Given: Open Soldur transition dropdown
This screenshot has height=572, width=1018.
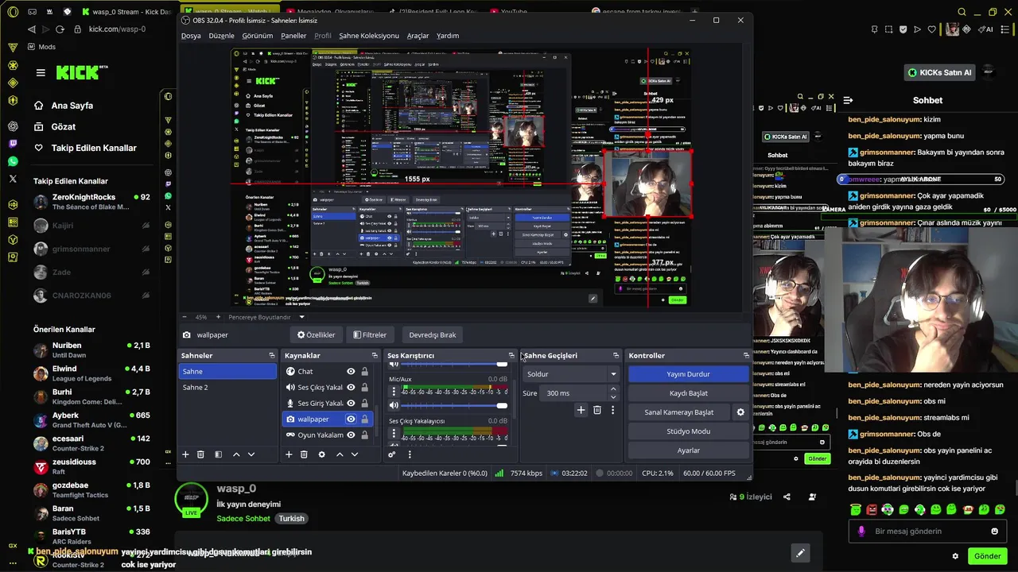Looking at the screenshot, I should click(x=572, y=373).
